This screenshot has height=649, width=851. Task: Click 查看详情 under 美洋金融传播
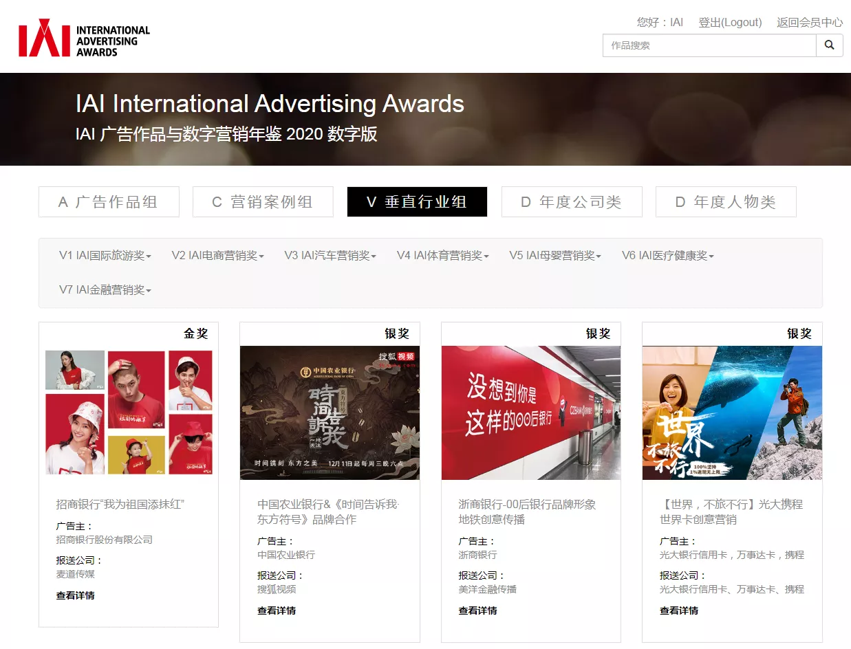478,610
